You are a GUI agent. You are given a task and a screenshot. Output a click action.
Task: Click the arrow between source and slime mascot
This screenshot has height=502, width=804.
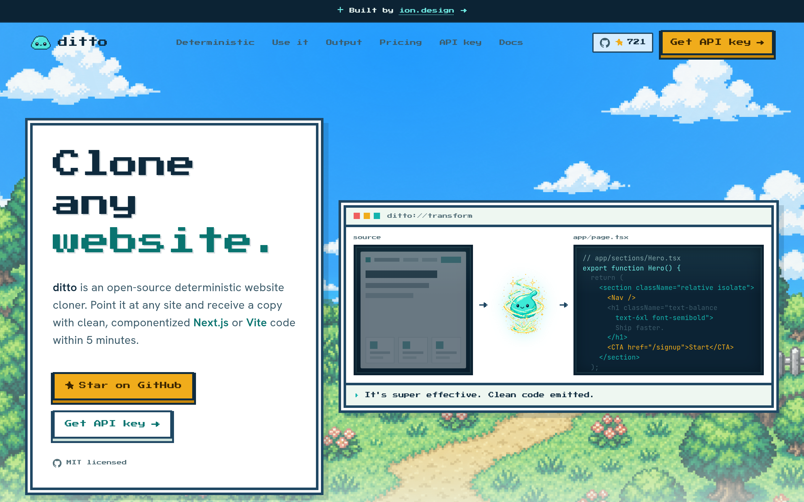pos(483,305)
